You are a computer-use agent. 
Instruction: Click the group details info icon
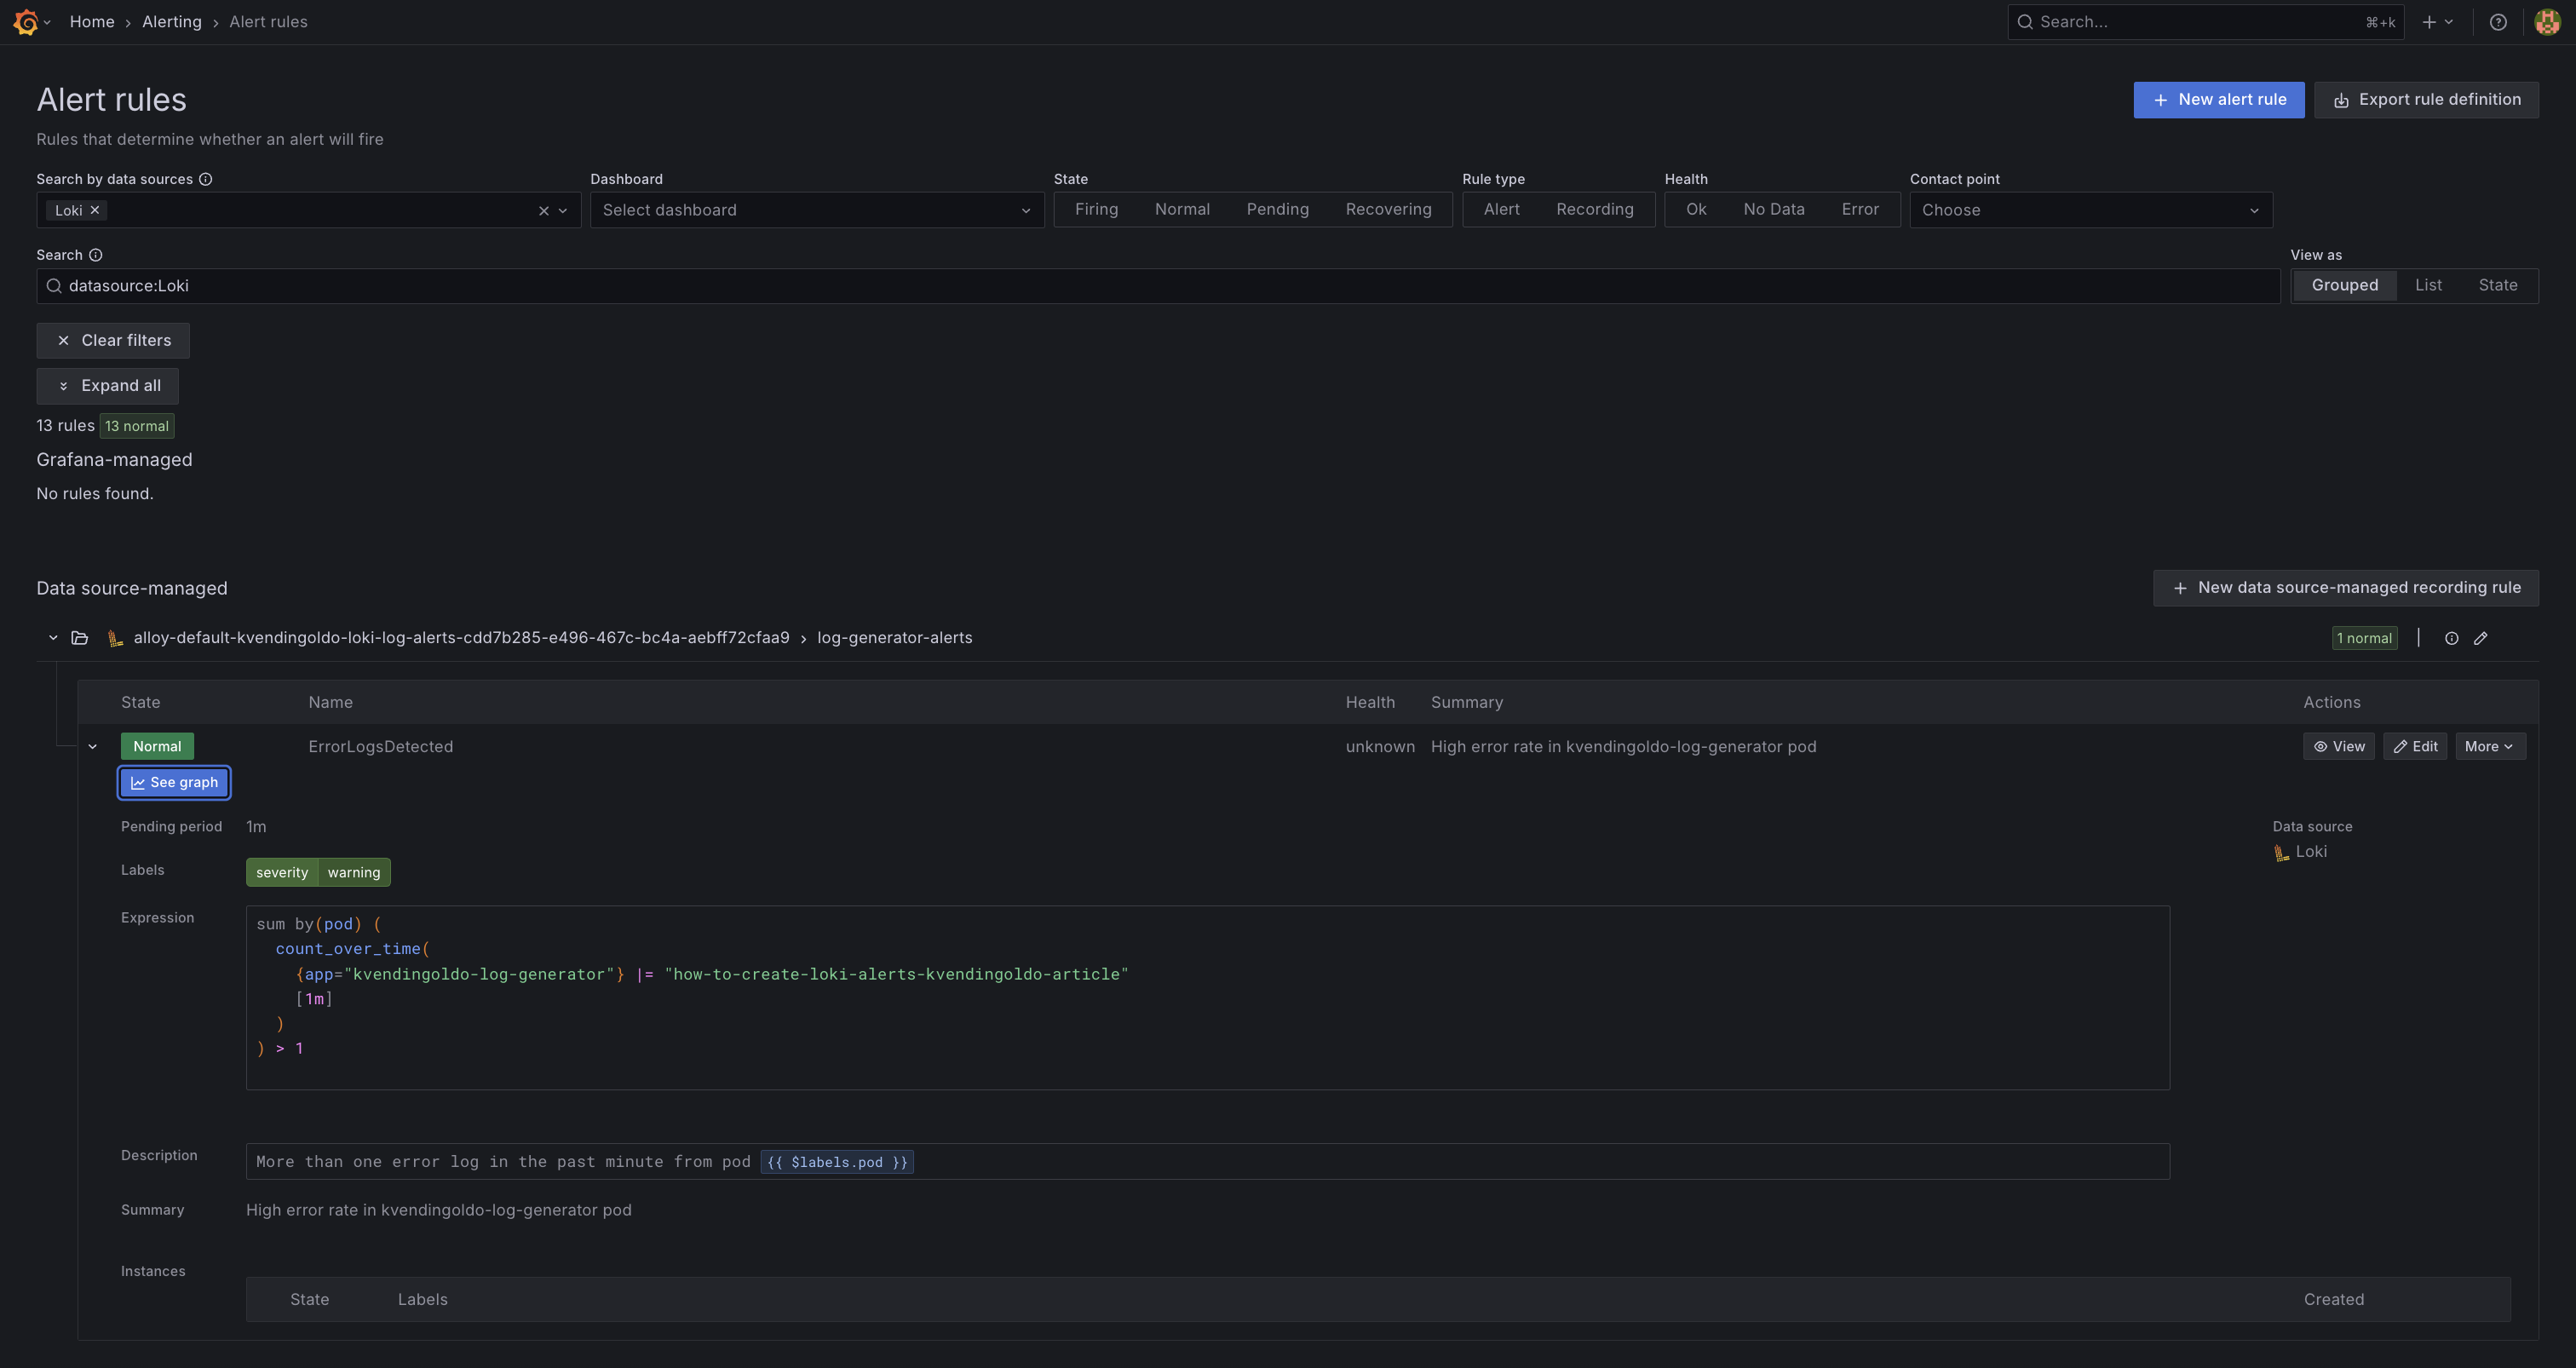(x=2451, y=638)
